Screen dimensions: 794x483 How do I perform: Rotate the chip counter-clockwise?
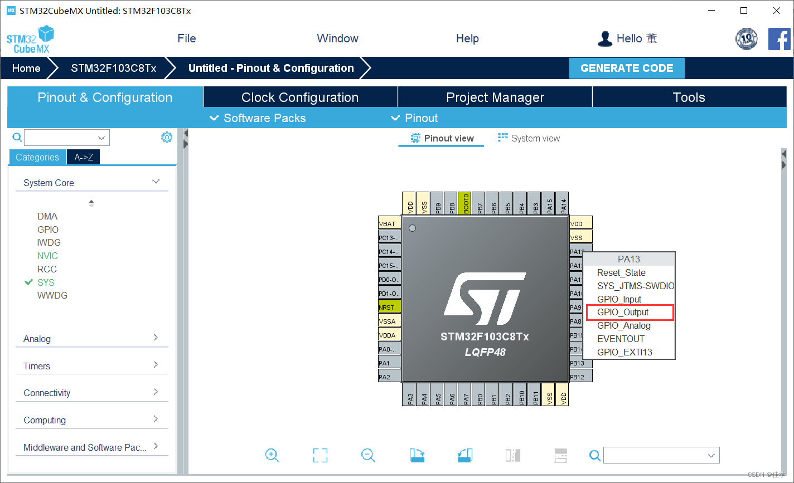tap(464, 455)
